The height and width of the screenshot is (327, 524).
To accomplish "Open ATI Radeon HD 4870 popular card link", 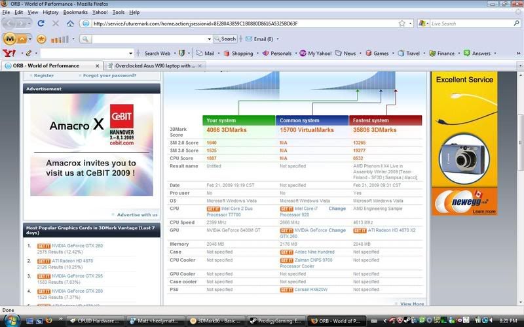I will point(73,261).
